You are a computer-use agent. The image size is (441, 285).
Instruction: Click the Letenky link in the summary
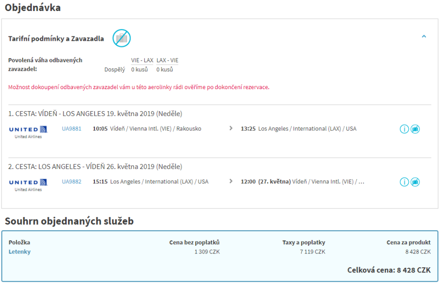(19, 252)
